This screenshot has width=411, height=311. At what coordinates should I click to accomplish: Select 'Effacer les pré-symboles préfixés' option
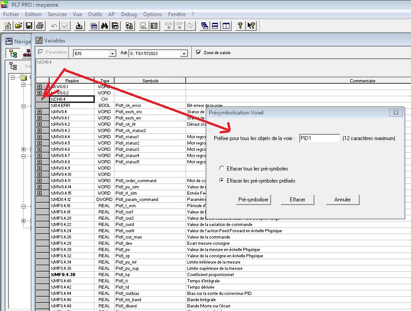pyautogui.click(x=222, y=181)
